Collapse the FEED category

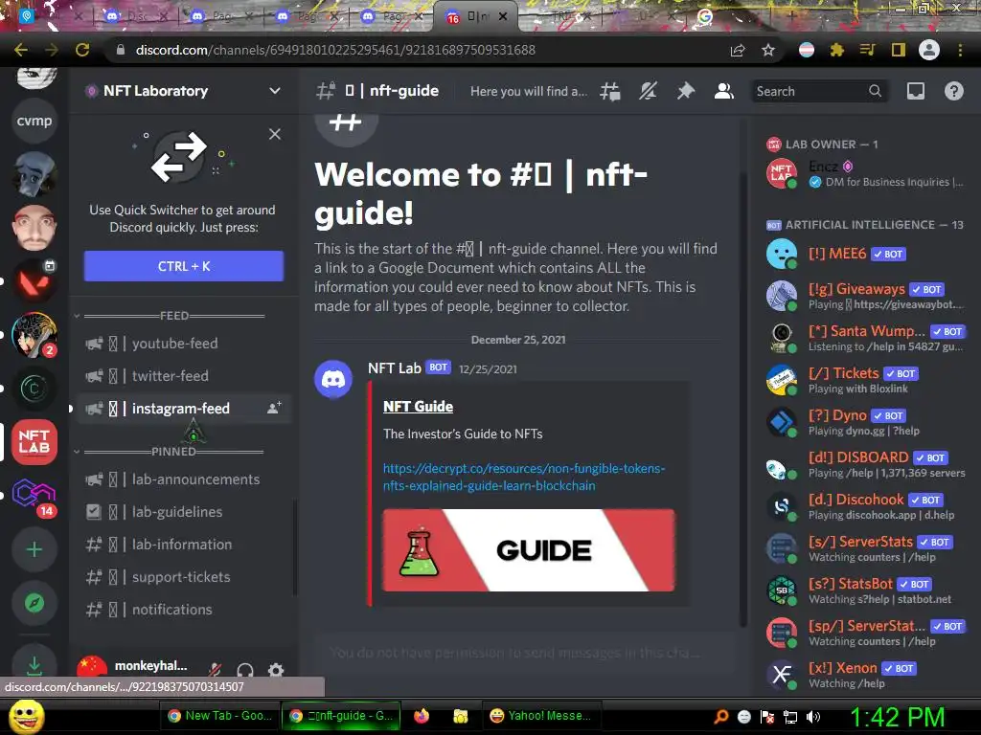(174, 316)
